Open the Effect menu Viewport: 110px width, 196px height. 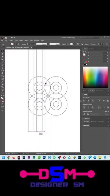pyautogui.click(x=26, y=41)
